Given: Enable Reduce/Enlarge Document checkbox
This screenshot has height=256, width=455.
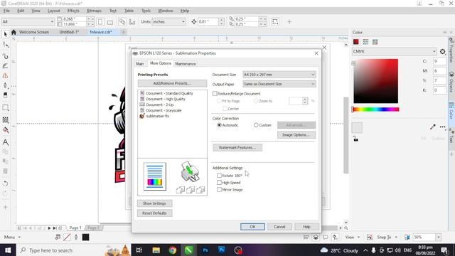Looking at the screenshot, I should click(215, 93).
